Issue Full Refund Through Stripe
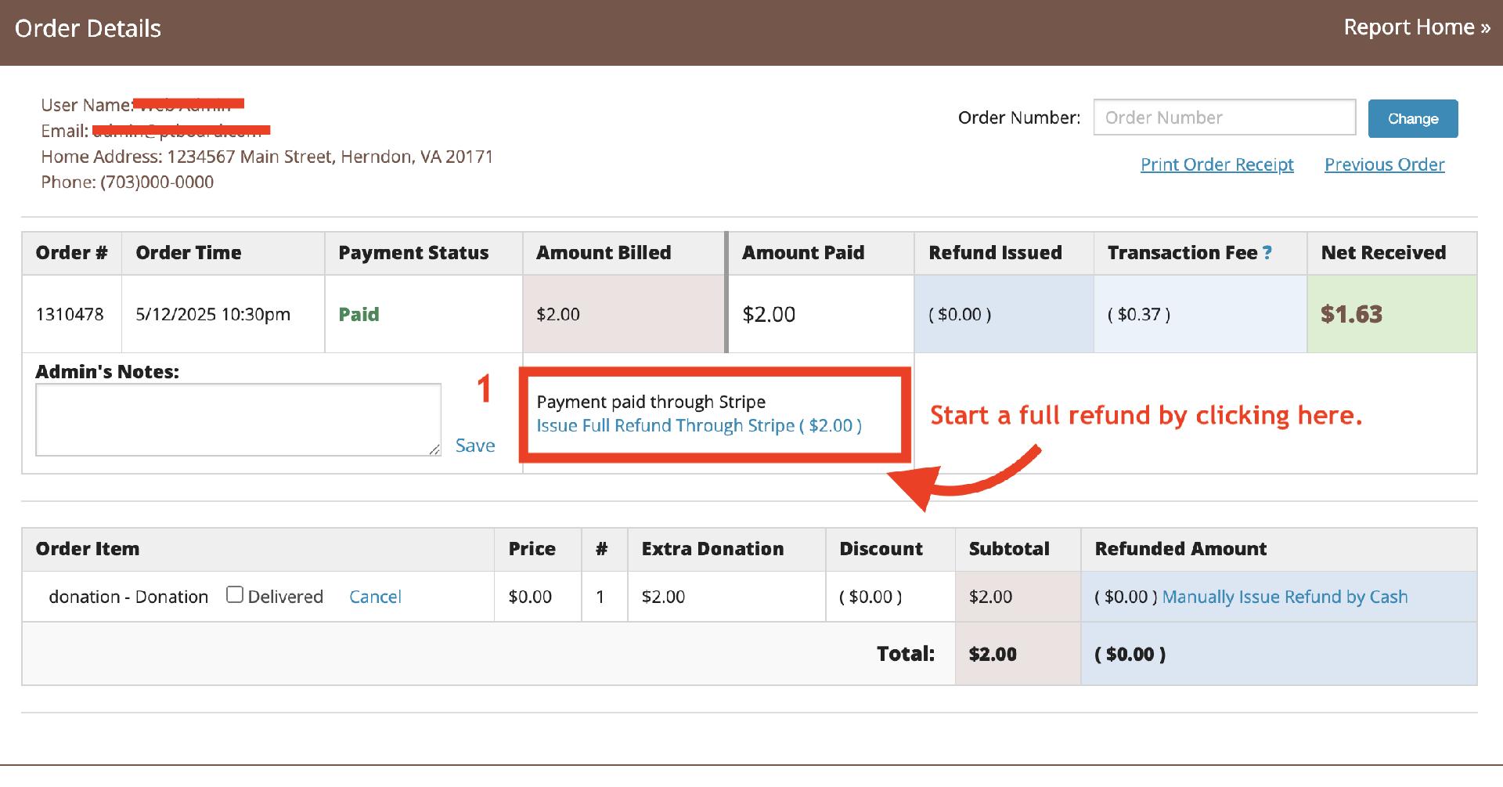The height and width of the screenshot is (787, 1503). pyautogui.click(x=698, y=426)
